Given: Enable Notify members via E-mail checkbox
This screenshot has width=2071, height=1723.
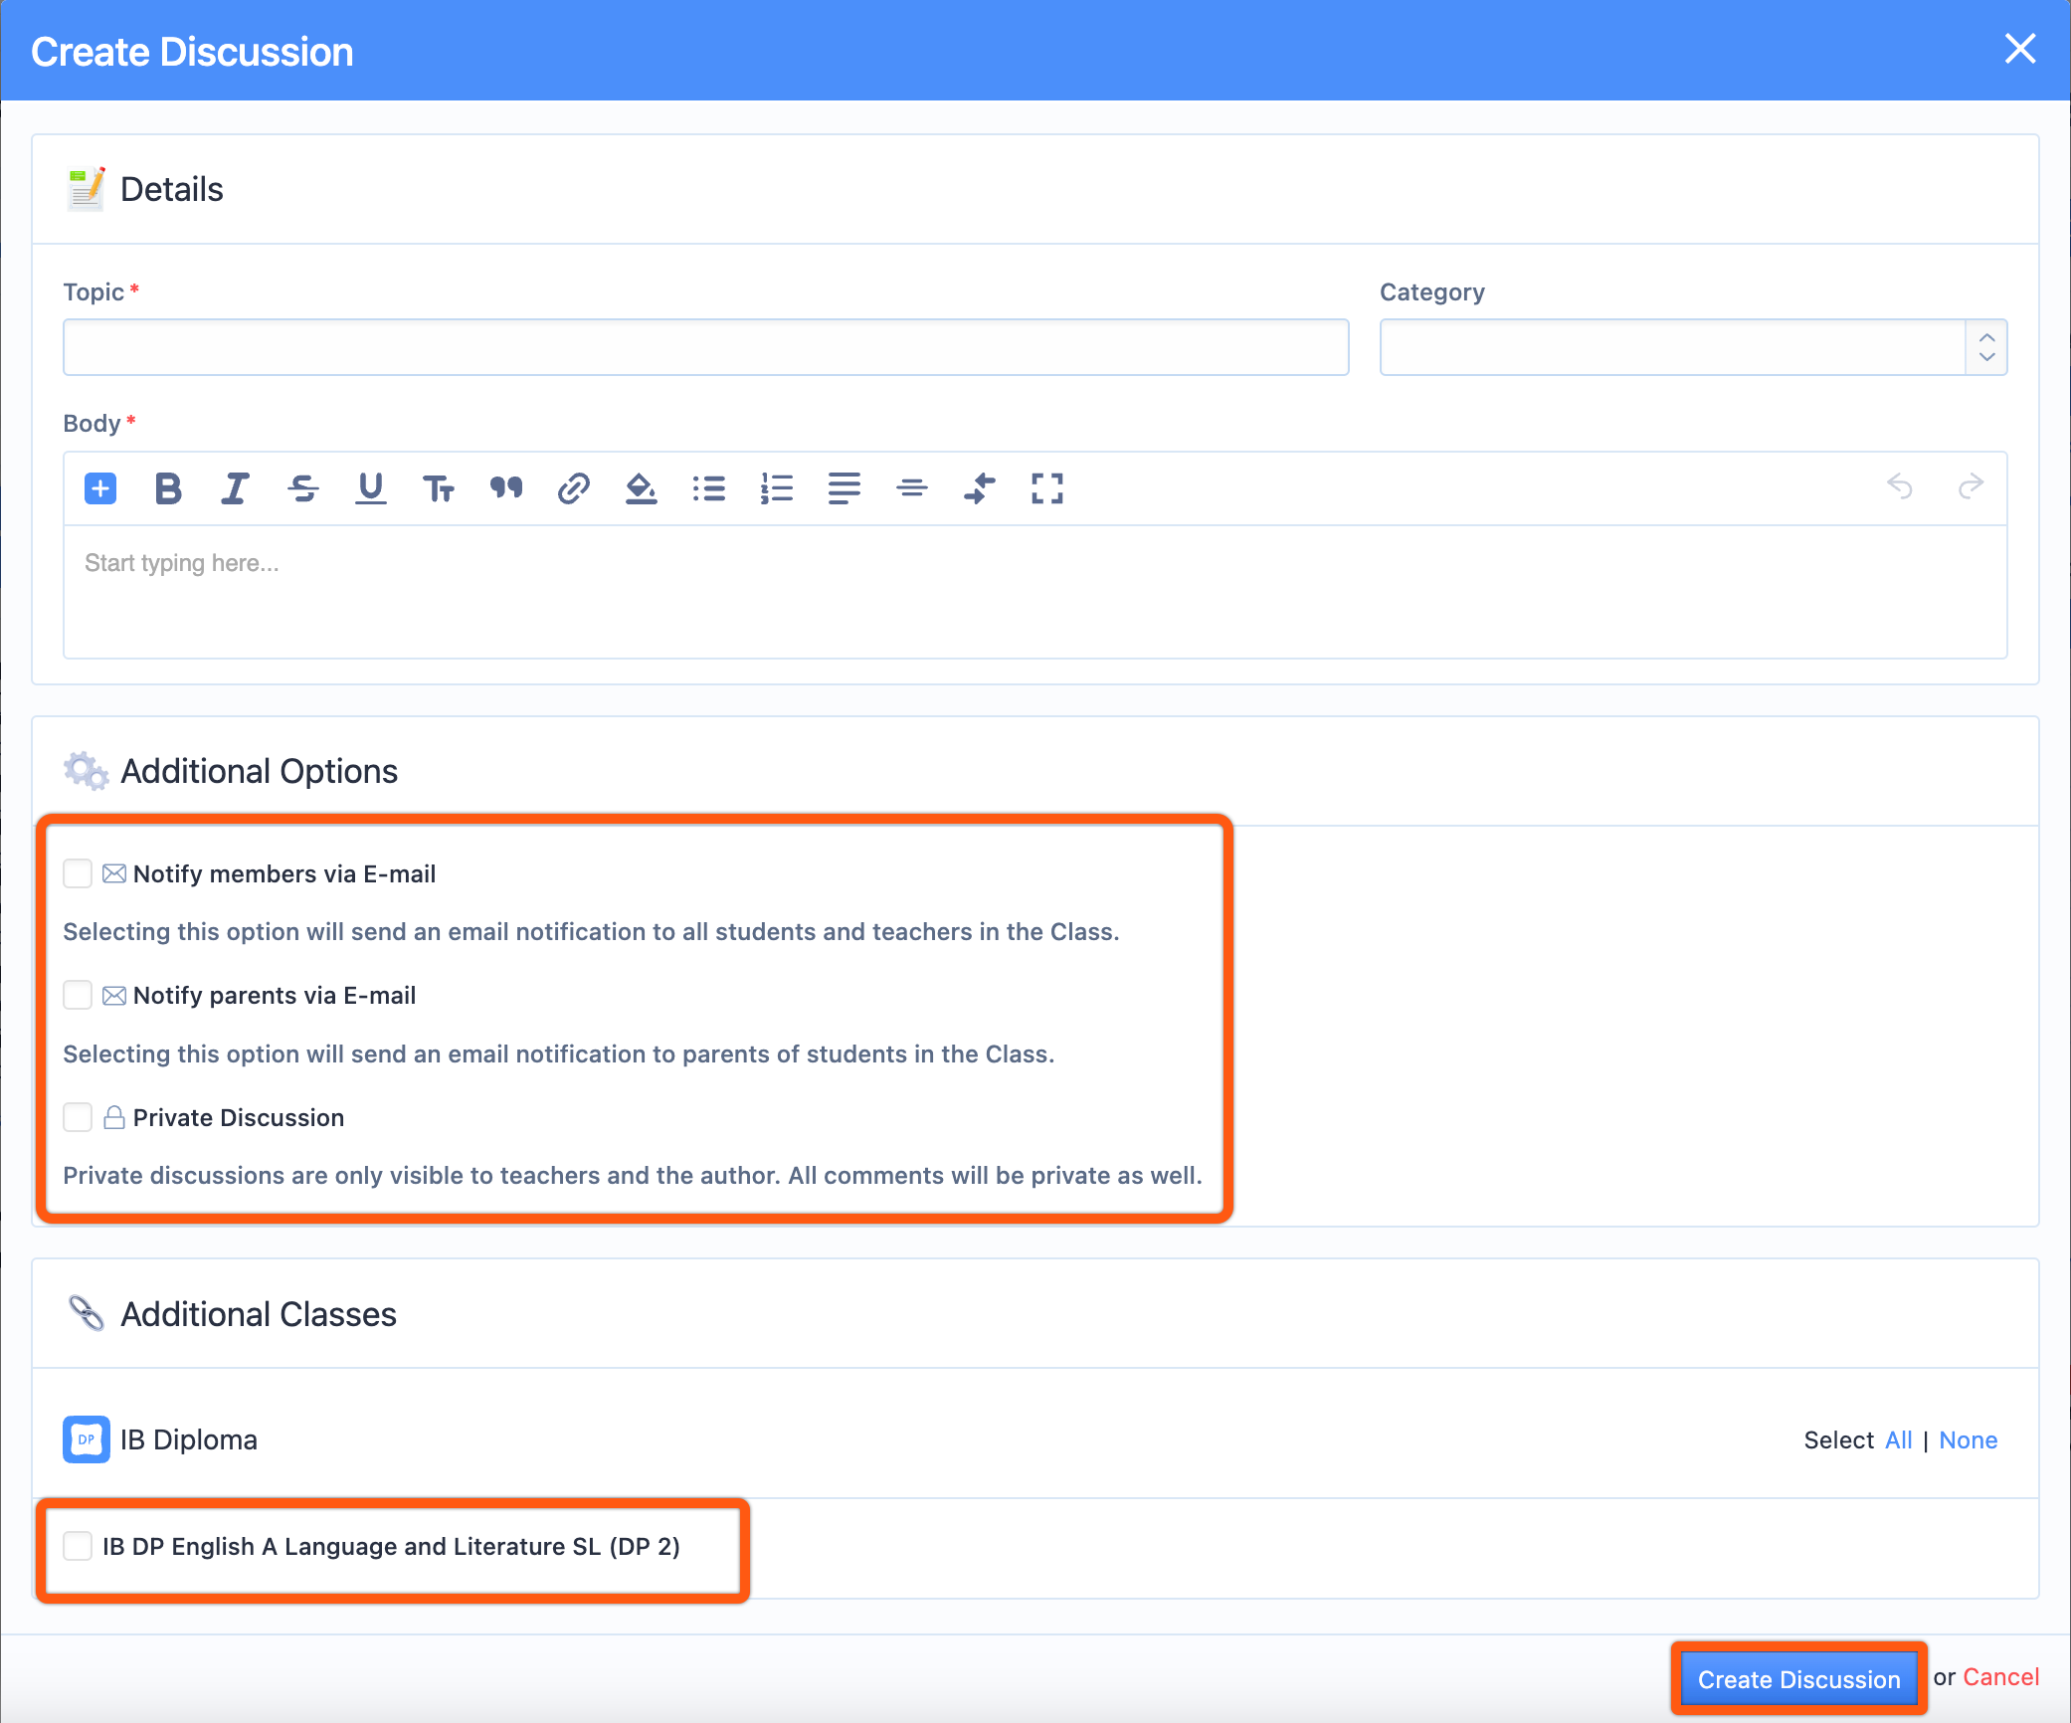Looking at the screenshot, I should (78, 873).
